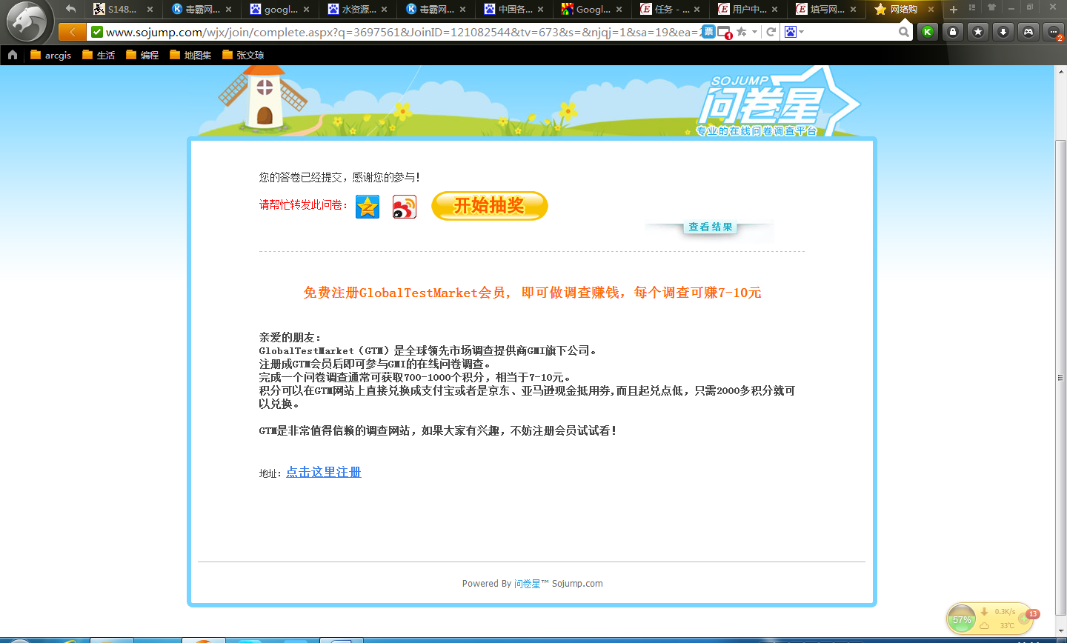1067x643 pixels.
Task: Close the S148... tab
Action: click(x=150, y=10)
